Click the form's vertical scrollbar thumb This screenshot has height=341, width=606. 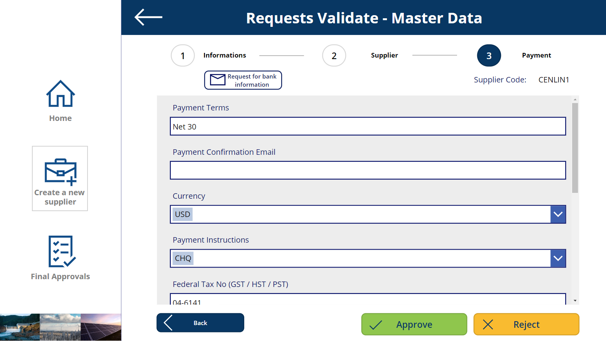575,148
